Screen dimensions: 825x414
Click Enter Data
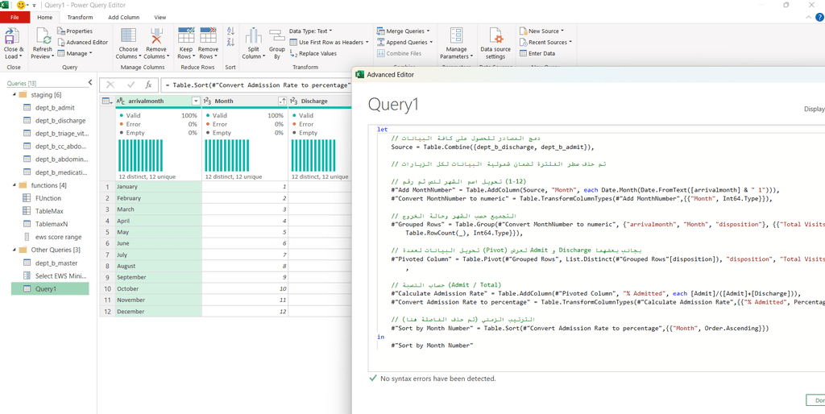[537, 53]
